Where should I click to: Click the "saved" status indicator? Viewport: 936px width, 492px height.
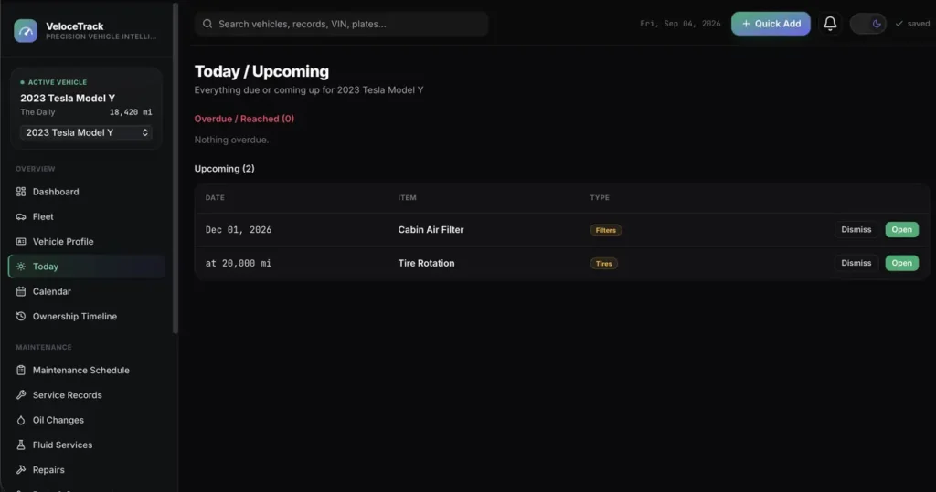912,24
